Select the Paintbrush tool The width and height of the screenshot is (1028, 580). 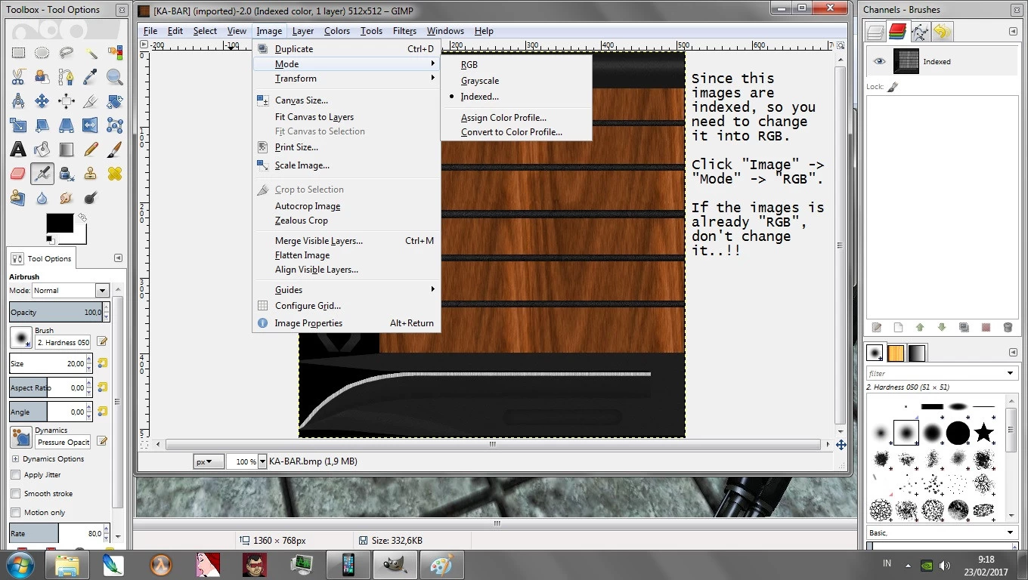(x=115, y=150)
